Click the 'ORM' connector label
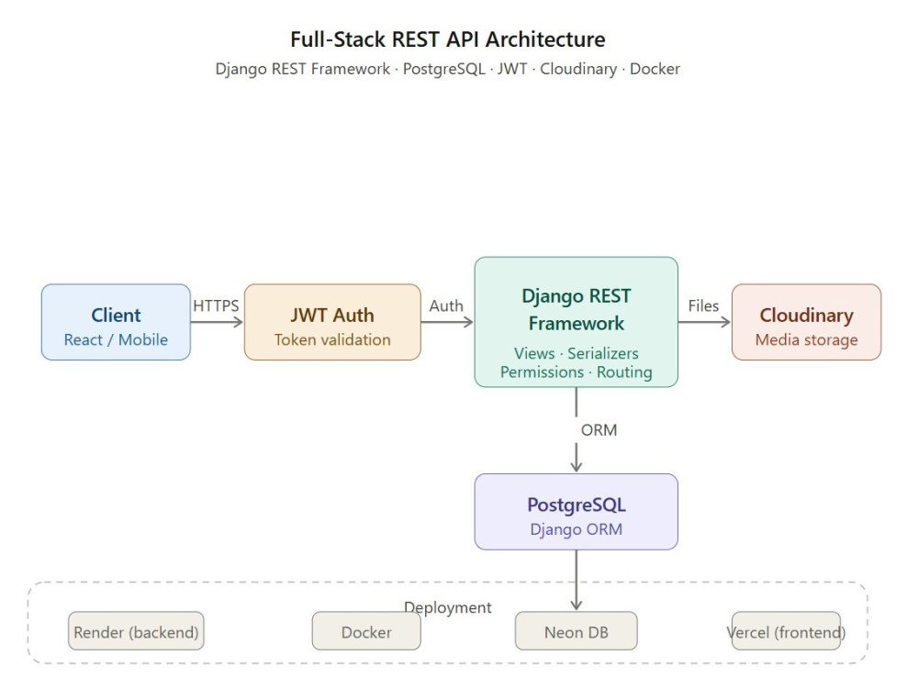The width and height of the screenshot is (918, 688). click(599, 430)
